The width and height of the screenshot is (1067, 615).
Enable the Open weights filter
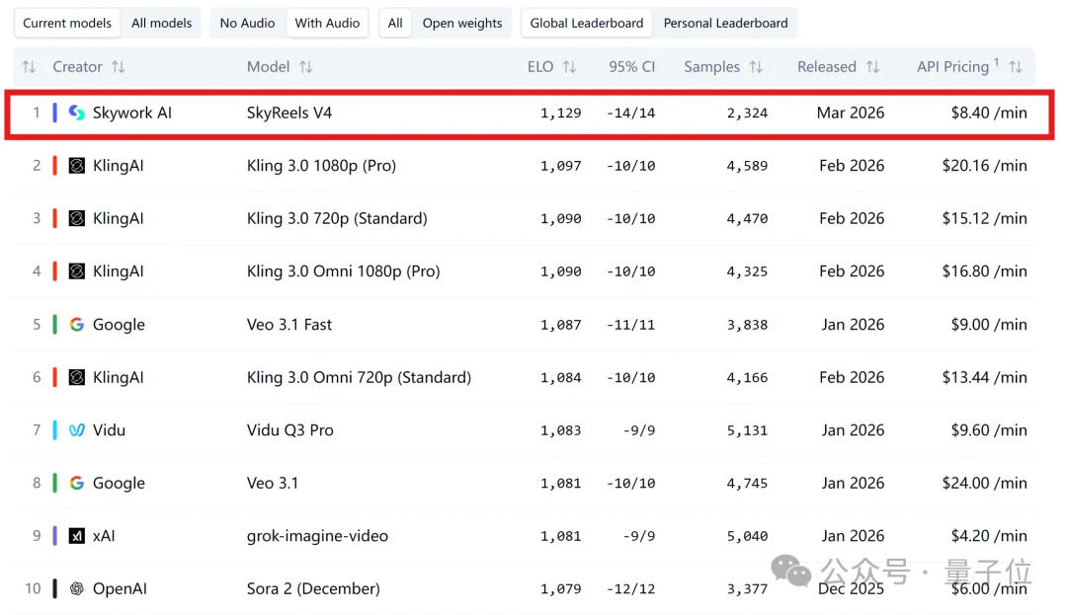pos(461,23)
